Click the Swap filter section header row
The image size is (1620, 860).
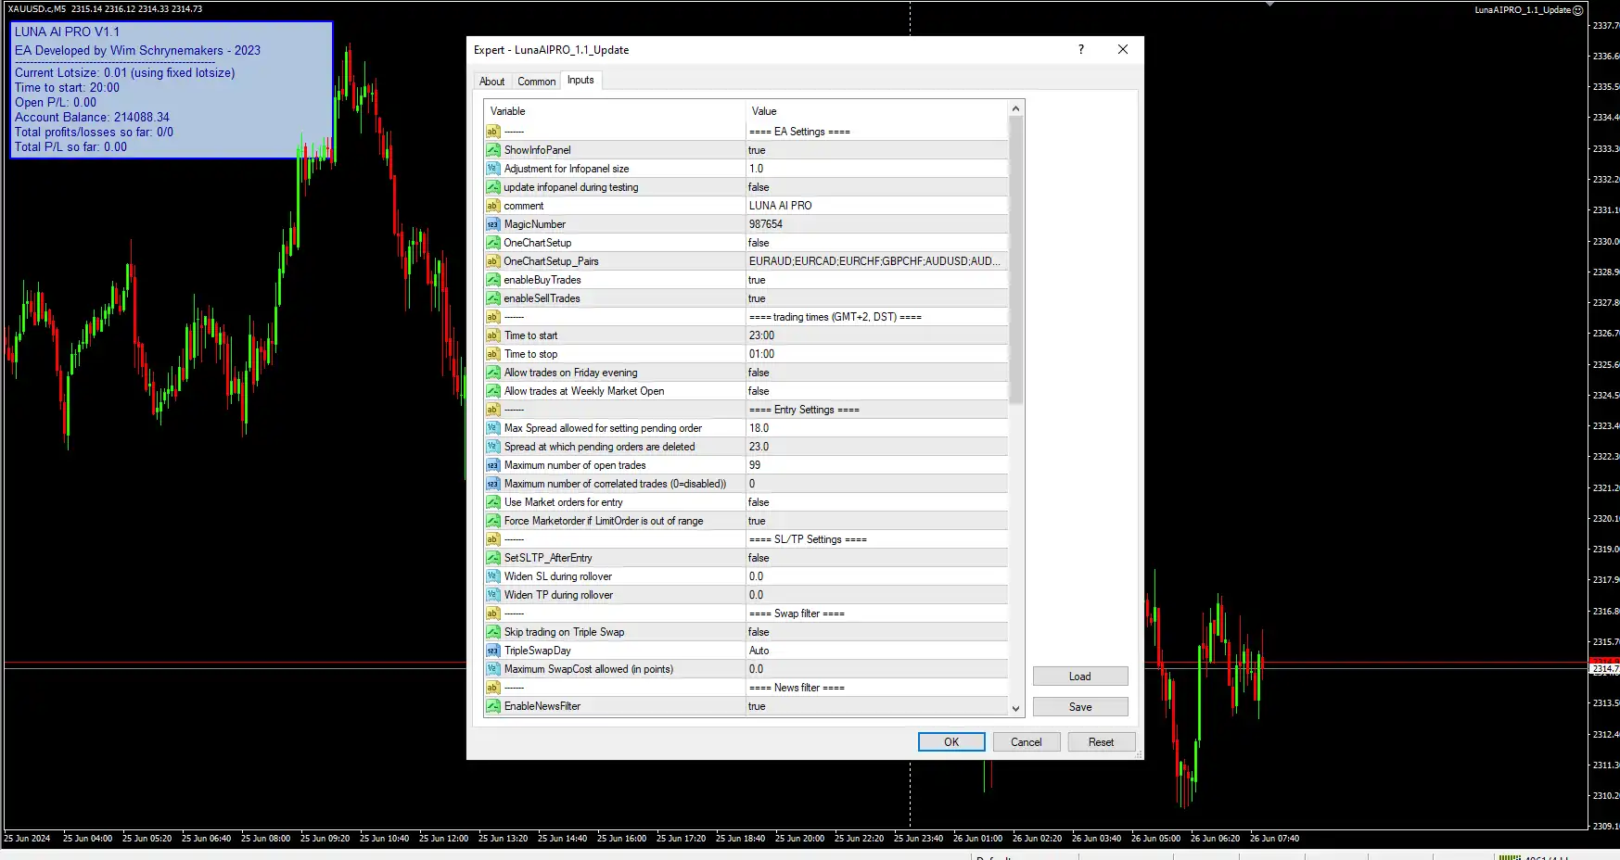click(x=746, y=613)
